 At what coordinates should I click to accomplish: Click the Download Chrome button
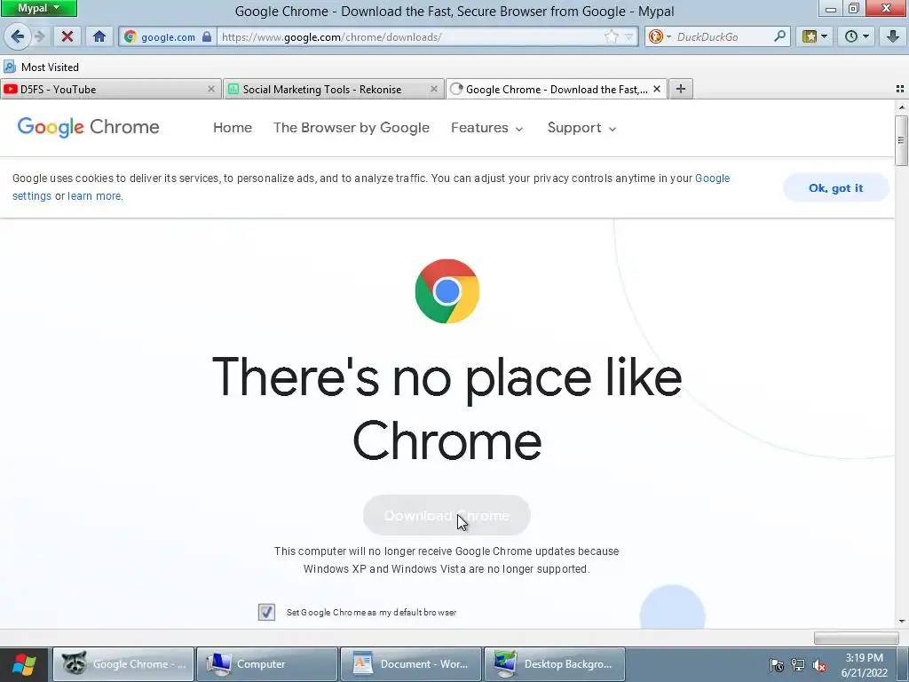(x=447, y=515)
